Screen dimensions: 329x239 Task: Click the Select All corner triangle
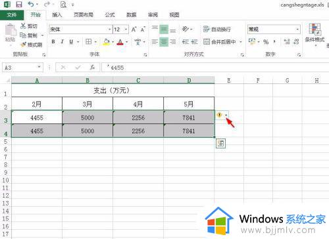point(8,80)
